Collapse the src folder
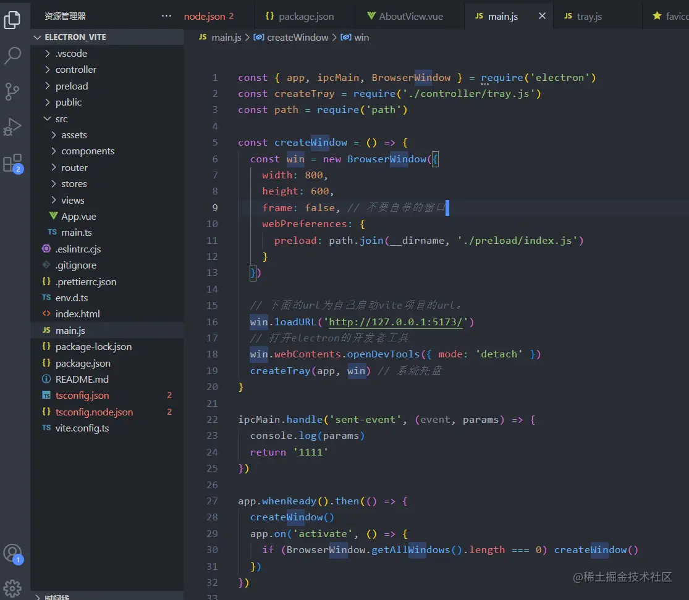This screenshot has width=689, height=600. (107, 119)
